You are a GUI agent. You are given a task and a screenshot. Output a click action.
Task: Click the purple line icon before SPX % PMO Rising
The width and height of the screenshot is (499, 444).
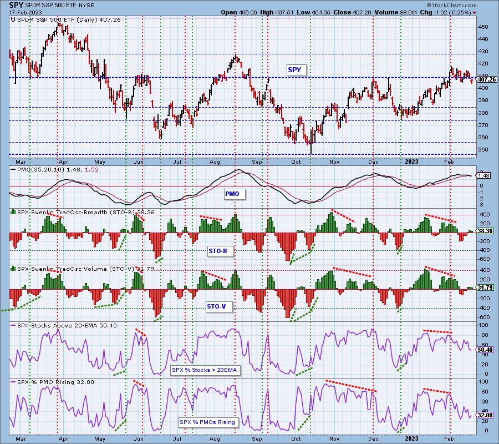(13, 382)
